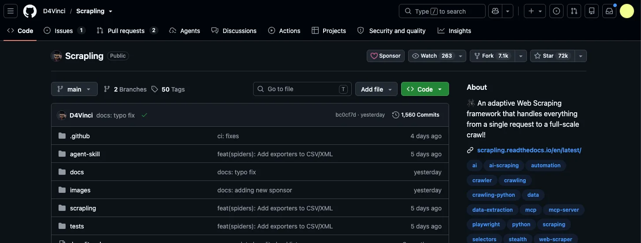Image resolution: width=641 pixels, height=243 pixels.
Task: Open the Copilot chat icon
Action: point(495,11)
